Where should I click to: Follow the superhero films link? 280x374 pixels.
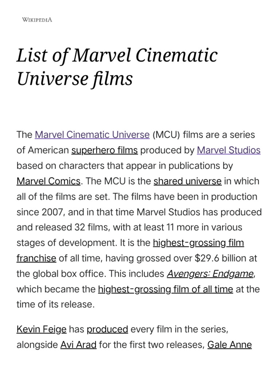click(105, 150)
